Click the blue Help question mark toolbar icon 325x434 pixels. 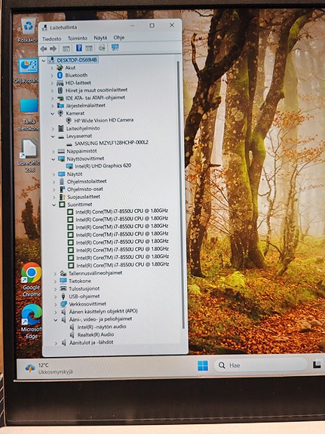point(79,48)
